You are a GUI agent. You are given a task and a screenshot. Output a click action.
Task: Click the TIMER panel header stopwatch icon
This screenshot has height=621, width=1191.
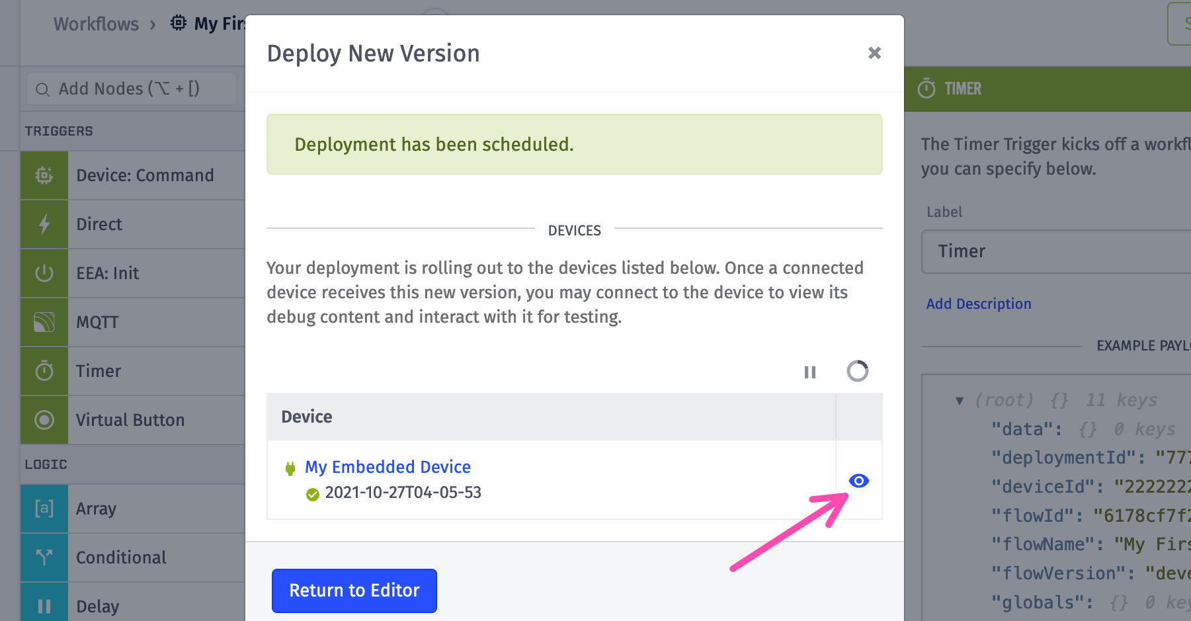click(926, 88)
